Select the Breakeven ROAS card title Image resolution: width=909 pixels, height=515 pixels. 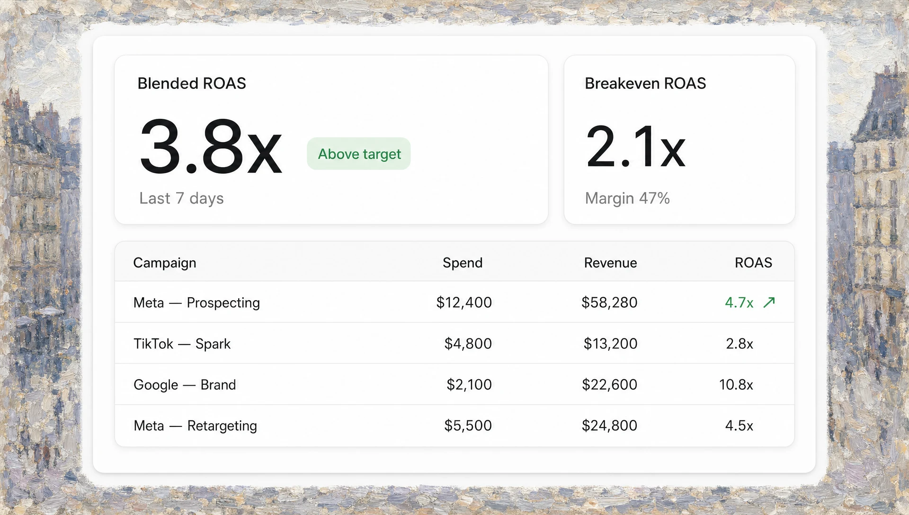[645, 83]
